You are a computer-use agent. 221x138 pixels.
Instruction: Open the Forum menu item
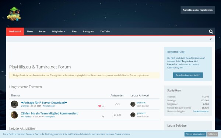[43, 31]
